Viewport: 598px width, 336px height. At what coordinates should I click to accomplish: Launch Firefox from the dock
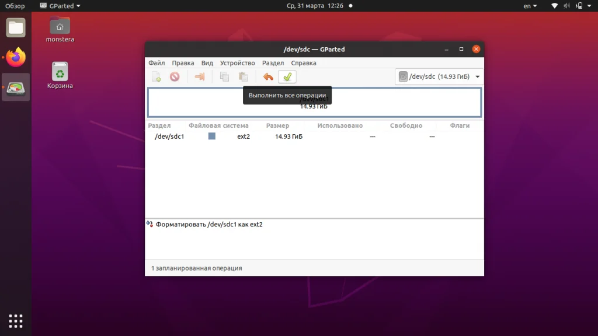click(15, 55)
